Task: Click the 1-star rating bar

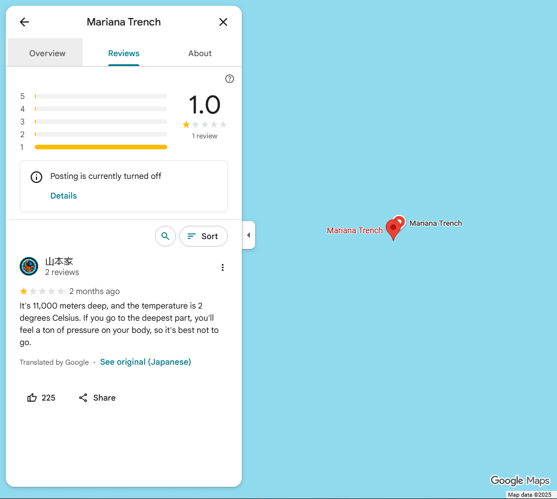Action: click(x=101, y=147)
